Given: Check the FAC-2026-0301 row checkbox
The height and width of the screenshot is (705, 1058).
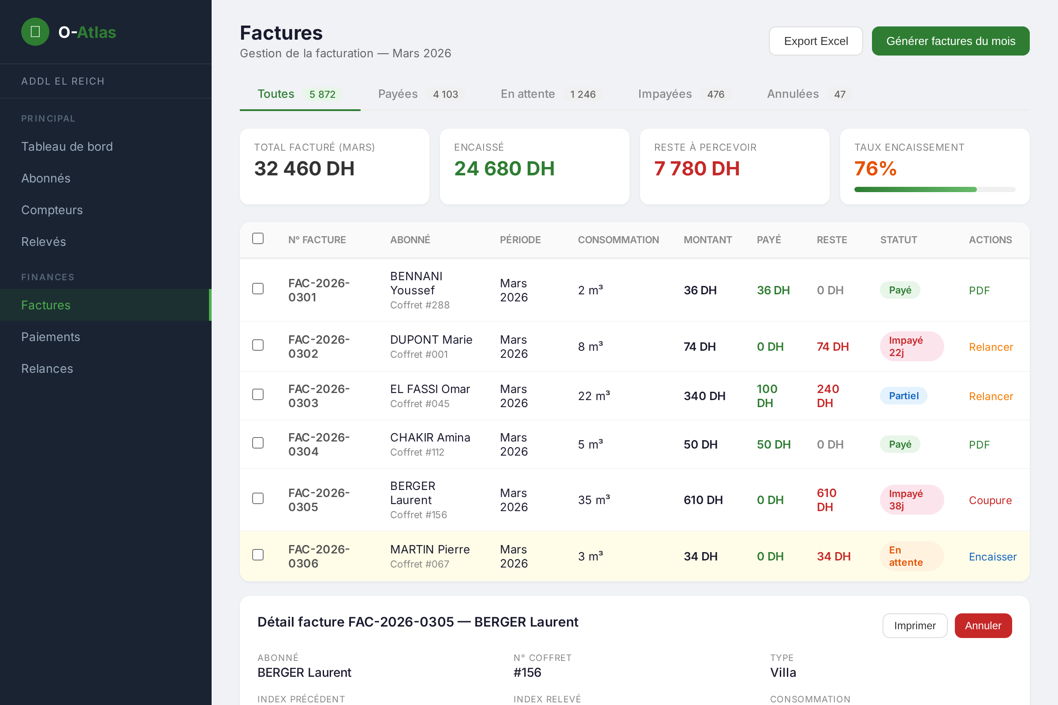Looking at the screenshot, I should tap(258, 289).
